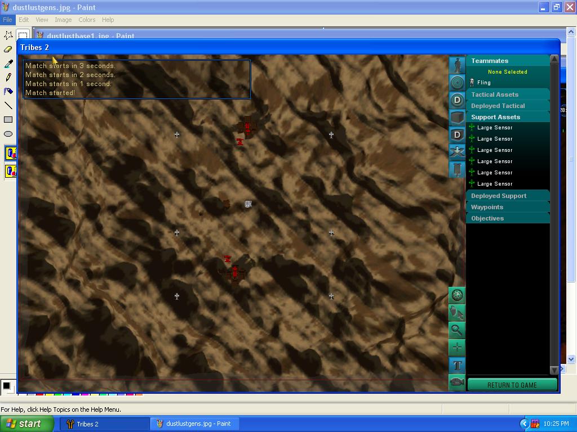
Task: Collapse the Teammates section
Action: point(508,61)
